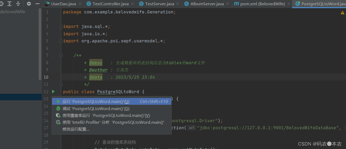Select run with coverage menu entry
This screenshot has width=346, height=149.
[112, 115]
